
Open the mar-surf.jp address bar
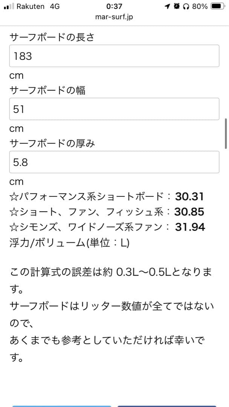(114, 17)
